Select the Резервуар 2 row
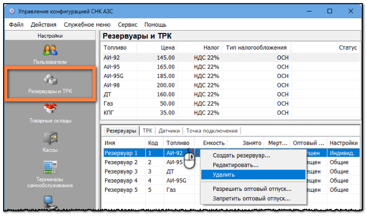 point(231,162)
